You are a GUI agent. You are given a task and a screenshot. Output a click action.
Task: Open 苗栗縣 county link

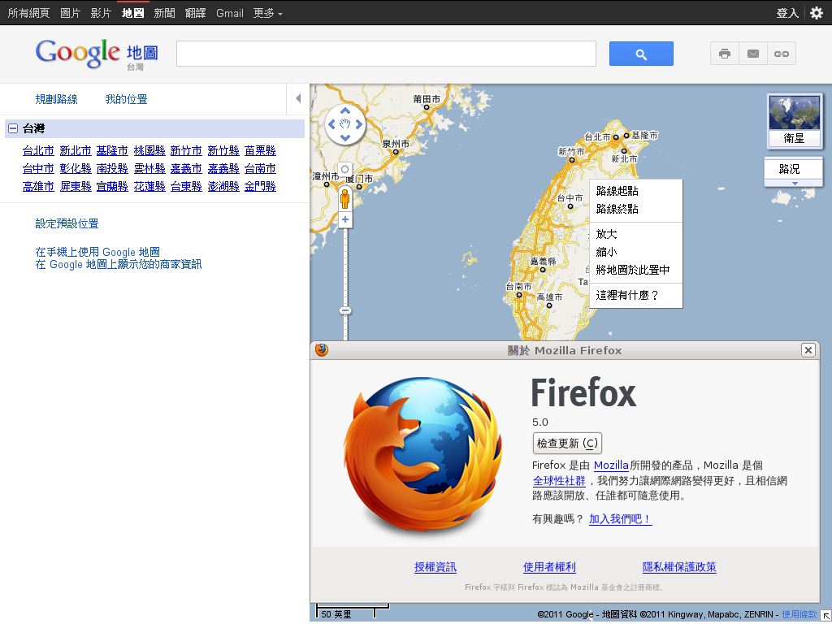point(260,150)
